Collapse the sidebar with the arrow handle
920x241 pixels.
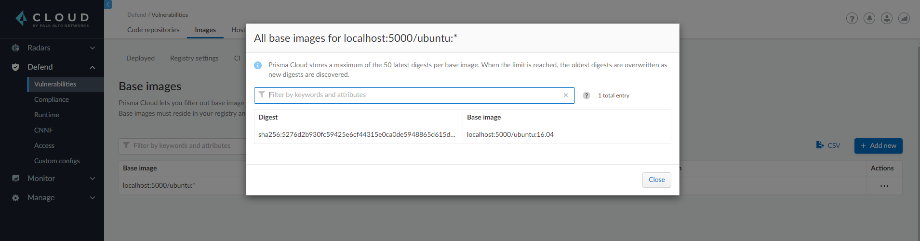point(108,4)
